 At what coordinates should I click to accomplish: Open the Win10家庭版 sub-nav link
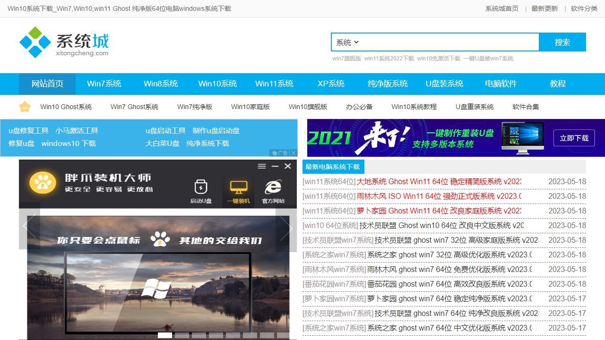click(251, 107)
